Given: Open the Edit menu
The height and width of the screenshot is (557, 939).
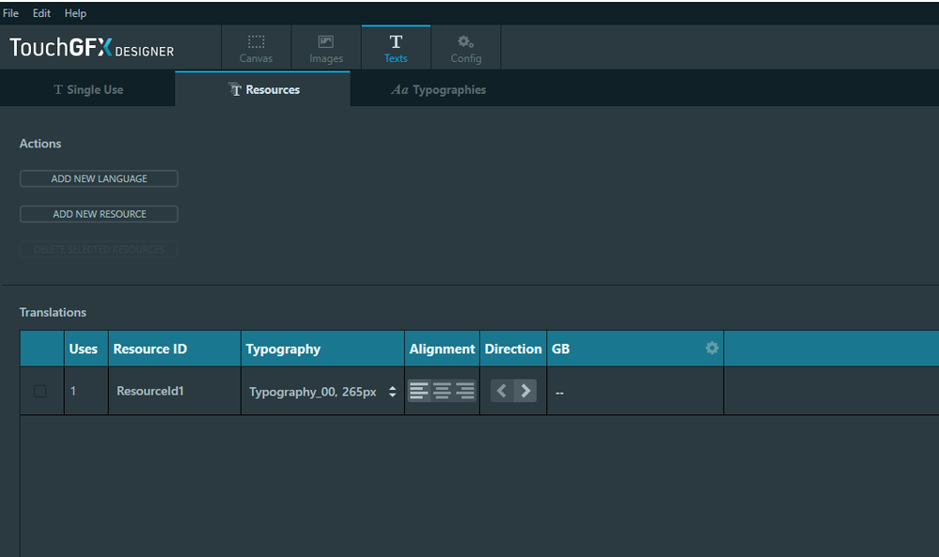Looking at the screenshot, I should pos(41,13).
